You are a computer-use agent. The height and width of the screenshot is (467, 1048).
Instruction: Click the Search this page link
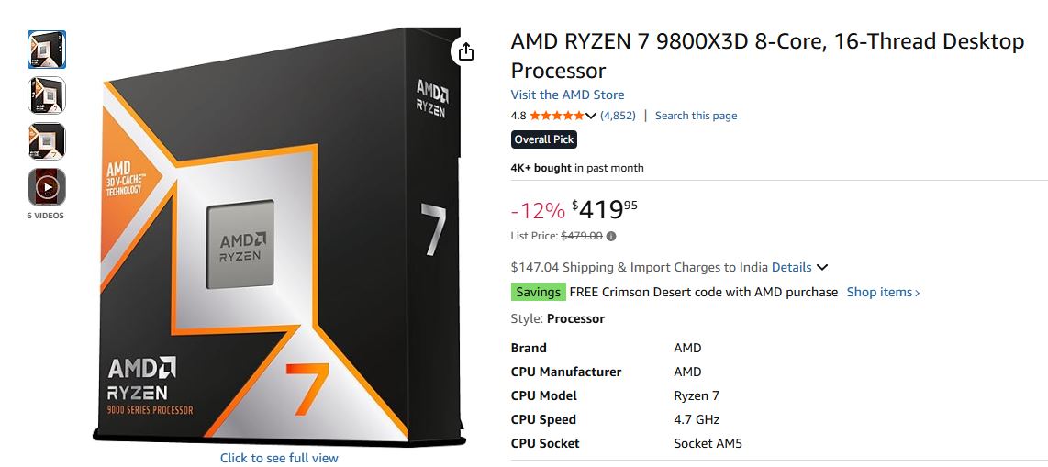click(696, 116)
